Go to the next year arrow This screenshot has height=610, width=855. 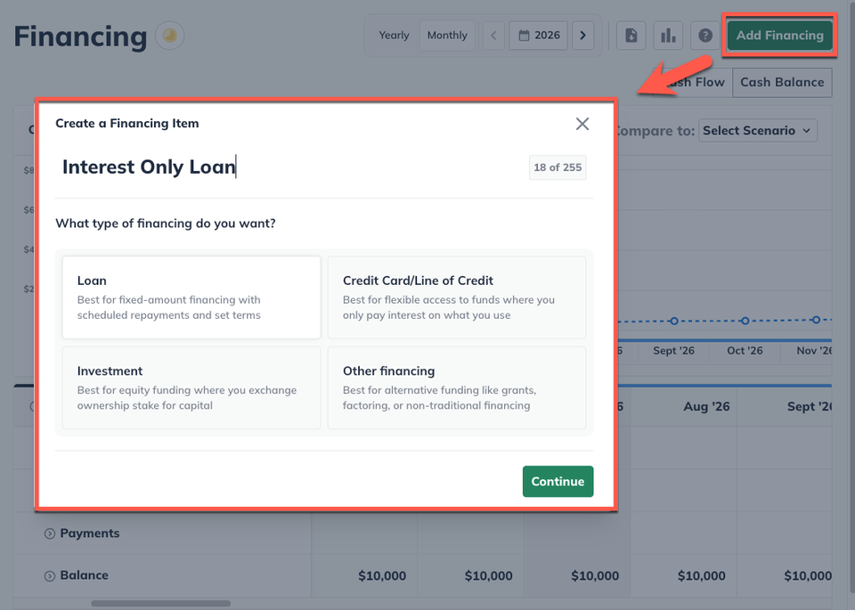582,36
